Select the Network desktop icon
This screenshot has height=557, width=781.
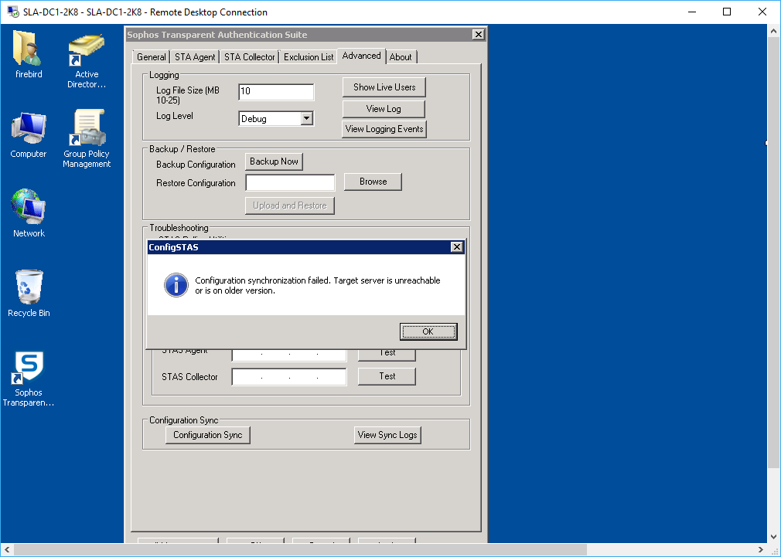tap(29, 213)
